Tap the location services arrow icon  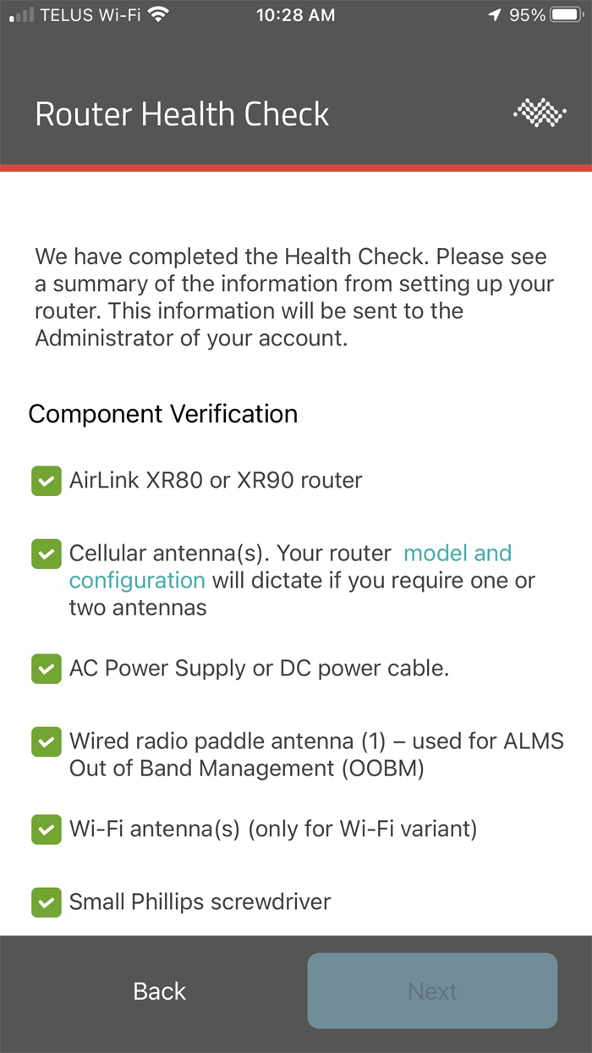[495, 14]
